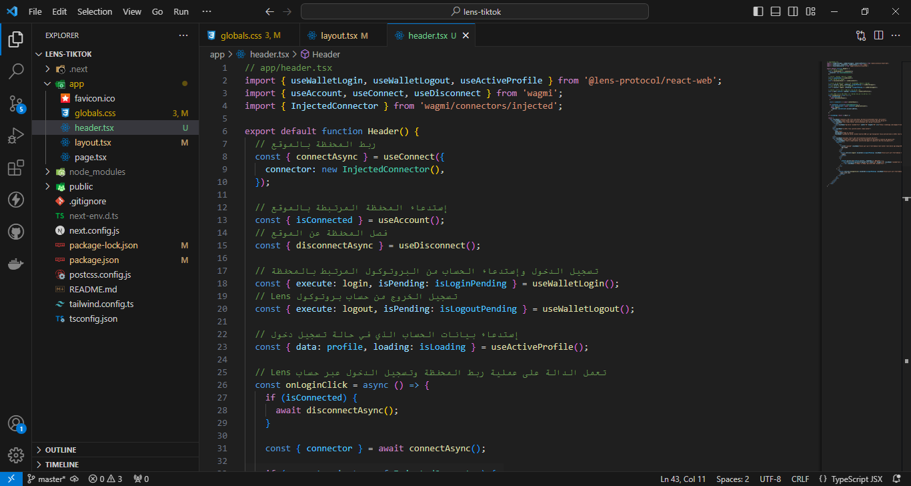Open the Docker icon in activity bar
911x486 pixels.
[x=16, y=264]
